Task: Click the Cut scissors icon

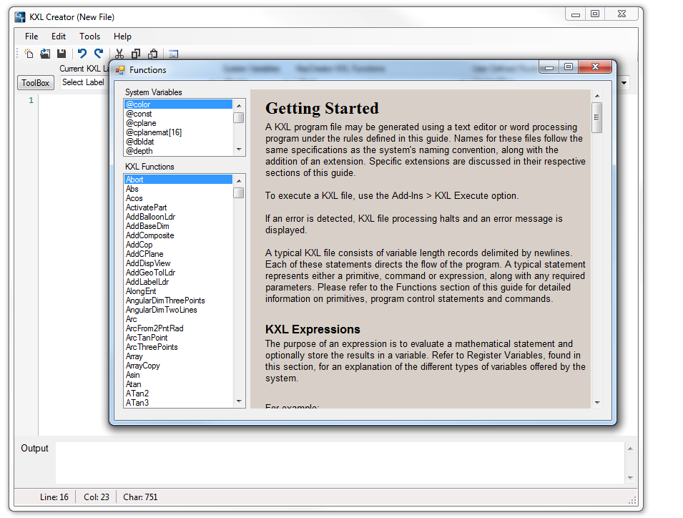Action: (119, 54)
